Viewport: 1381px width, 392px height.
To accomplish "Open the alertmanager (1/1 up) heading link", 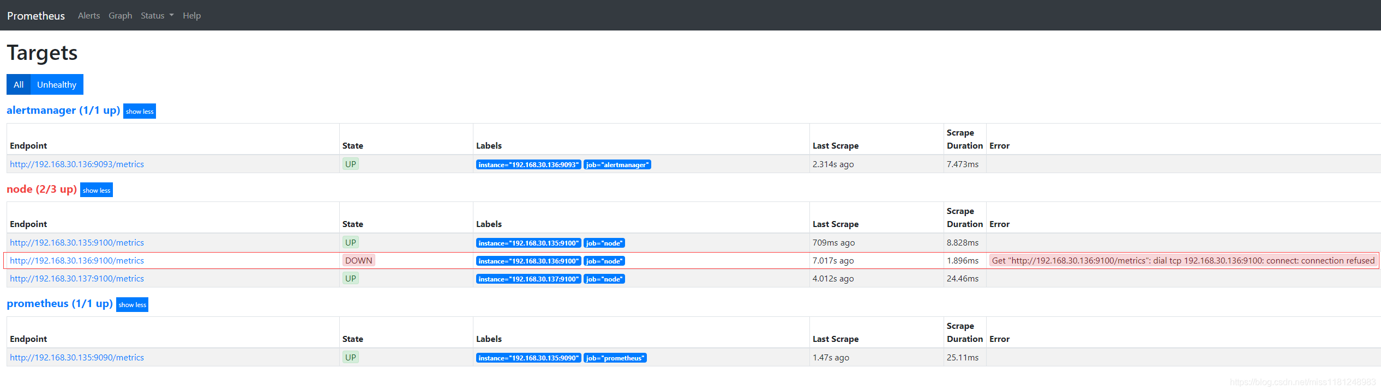I will 63,111.
